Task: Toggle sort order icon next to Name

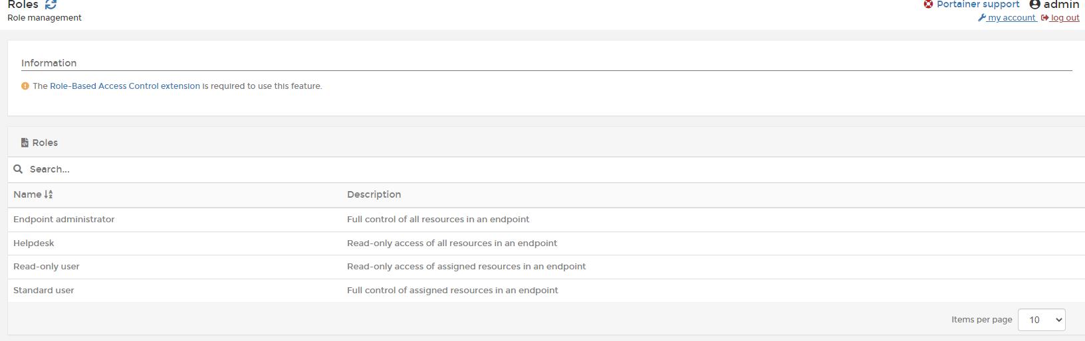Action: coord(49,194)
